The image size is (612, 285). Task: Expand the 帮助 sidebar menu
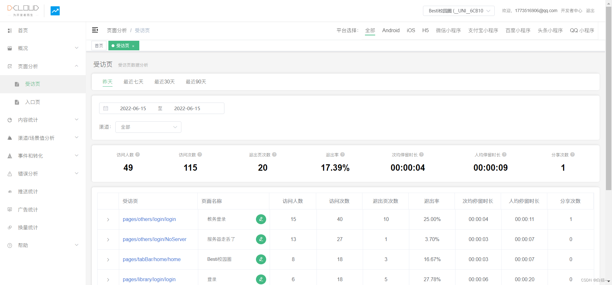(76, 245)
